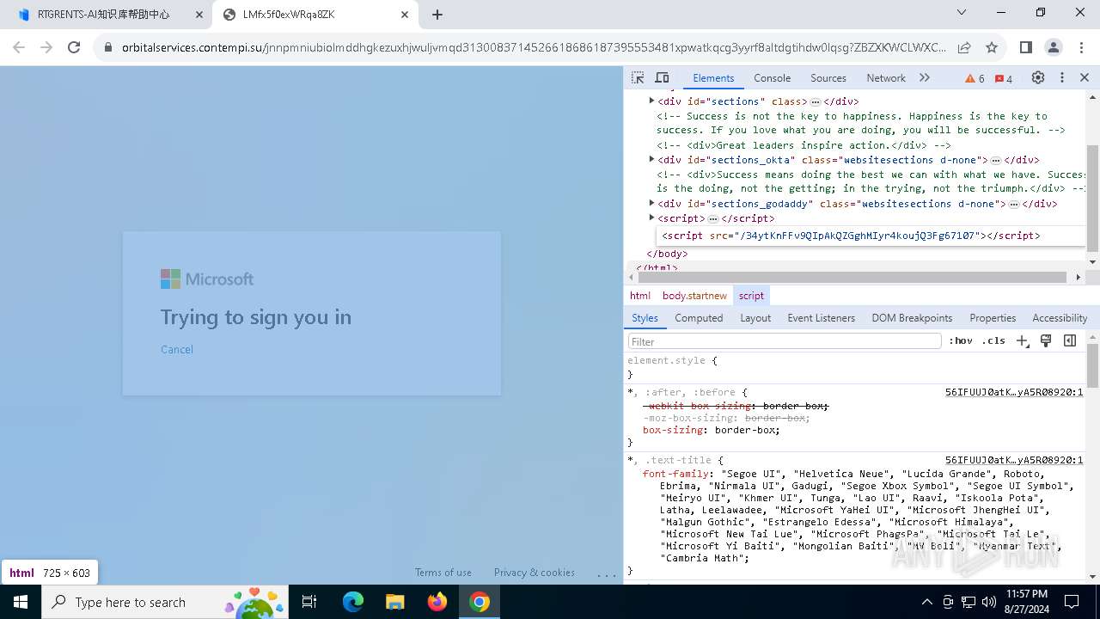Switch to the RTGRENTS-AI tab

pyautogui.click(x=104, y=15)
